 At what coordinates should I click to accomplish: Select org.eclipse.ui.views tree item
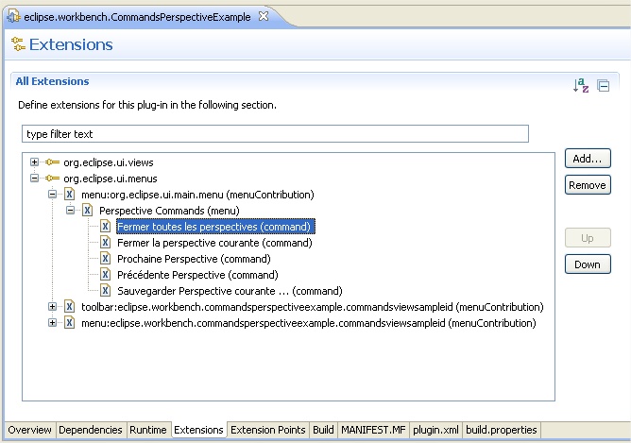click(109, 162)
